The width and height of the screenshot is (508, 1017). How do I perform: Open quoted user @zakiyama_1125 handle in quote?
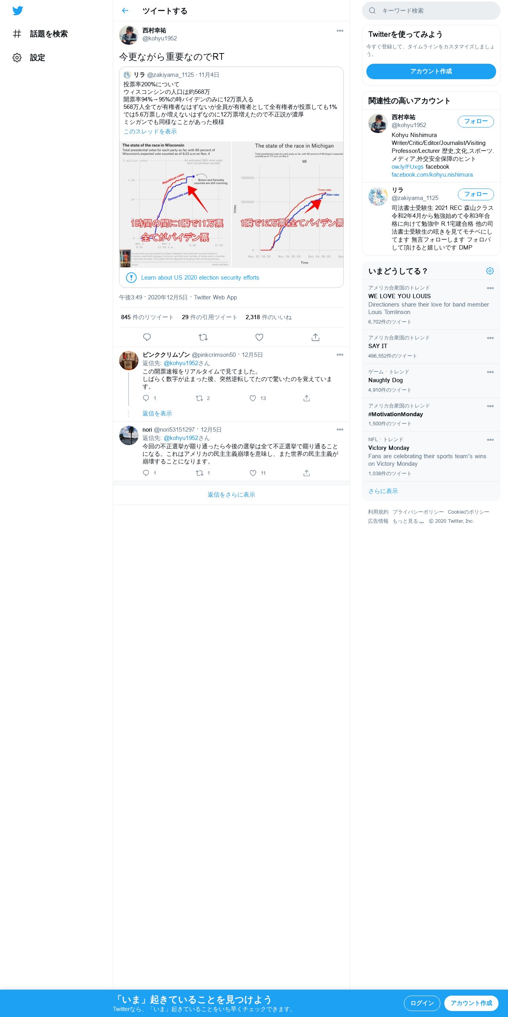pos(171,75)
